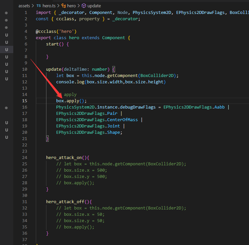Click 'box.apply();' on line 15
The image size is (249, 245).
(x=71, y=101)
